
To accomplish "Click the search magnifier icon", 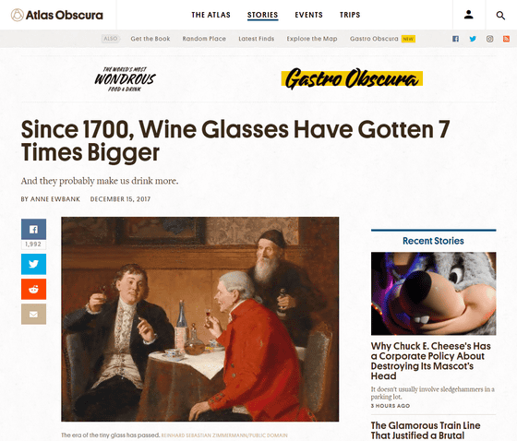I will [x=500, y=15].
